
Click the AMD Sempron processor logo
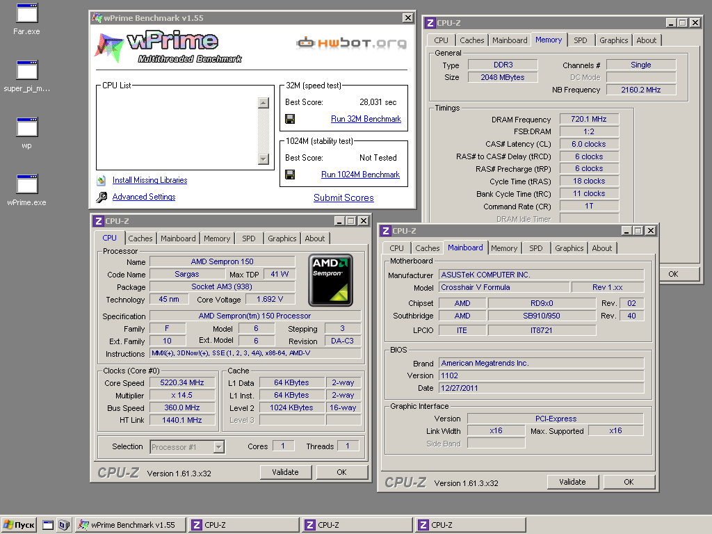tap(330, 280)
